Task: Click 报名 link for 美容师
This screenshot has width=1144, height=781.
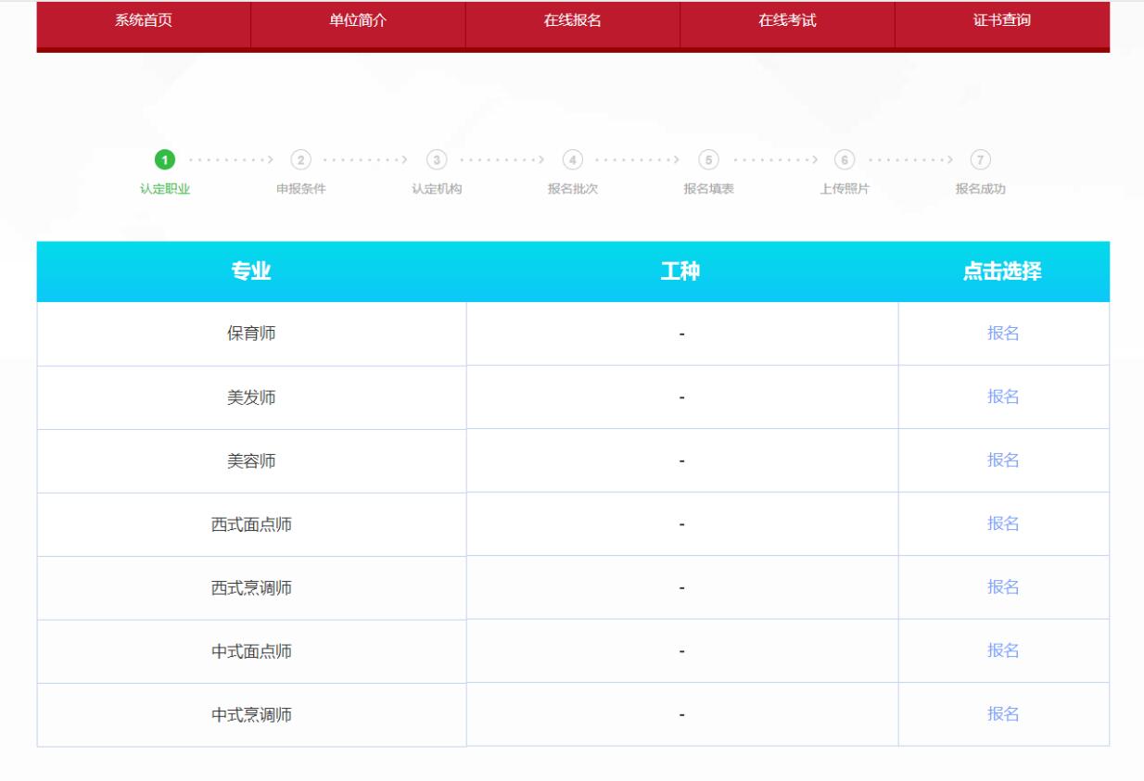Action: click(x=1003, y=460)
